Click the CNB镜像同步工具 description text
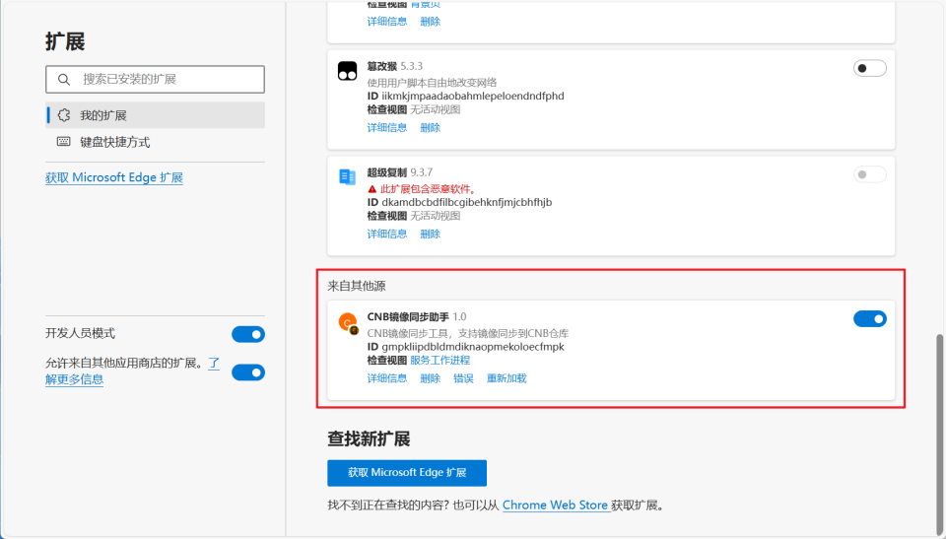Screen dimensions: 946x539 467,333
